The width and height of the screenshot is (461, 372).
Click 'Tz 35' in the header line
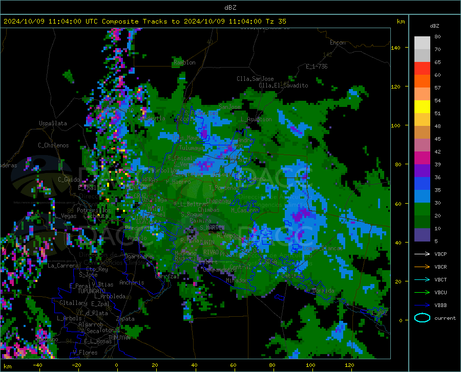click(276, 21)
